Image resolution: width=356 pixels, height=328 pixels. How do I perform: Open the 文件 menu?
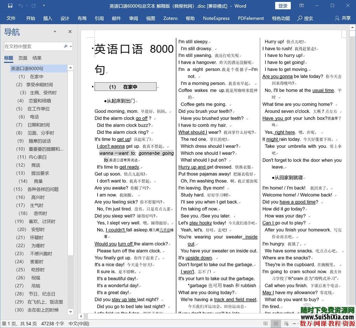pos(11,18)
